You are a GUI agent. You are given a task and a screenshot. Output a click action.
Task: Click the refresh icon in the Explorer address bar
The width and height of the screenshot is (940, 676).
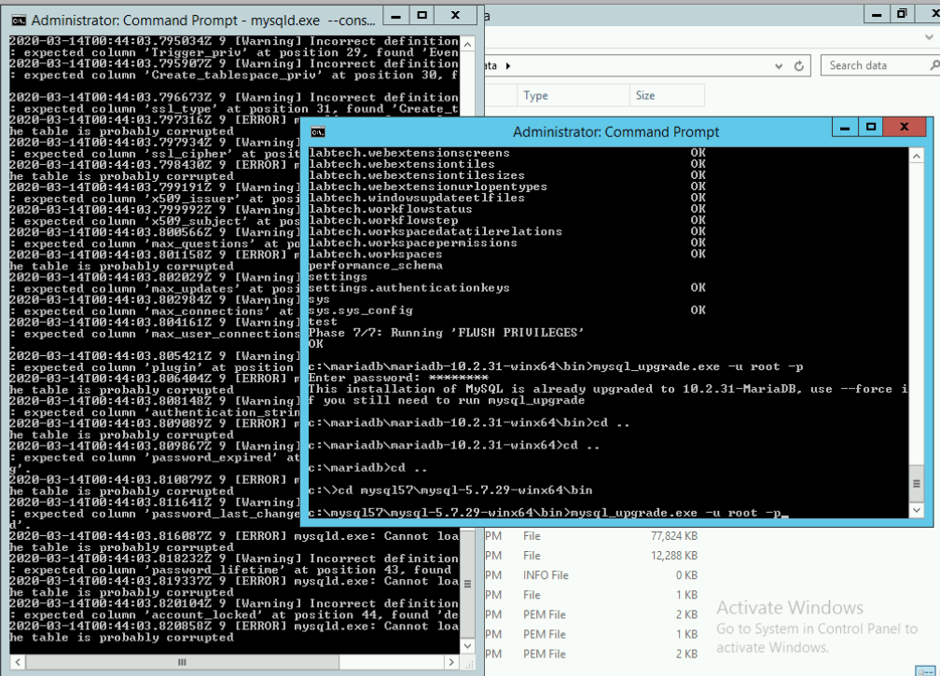[x=797, y=65]
